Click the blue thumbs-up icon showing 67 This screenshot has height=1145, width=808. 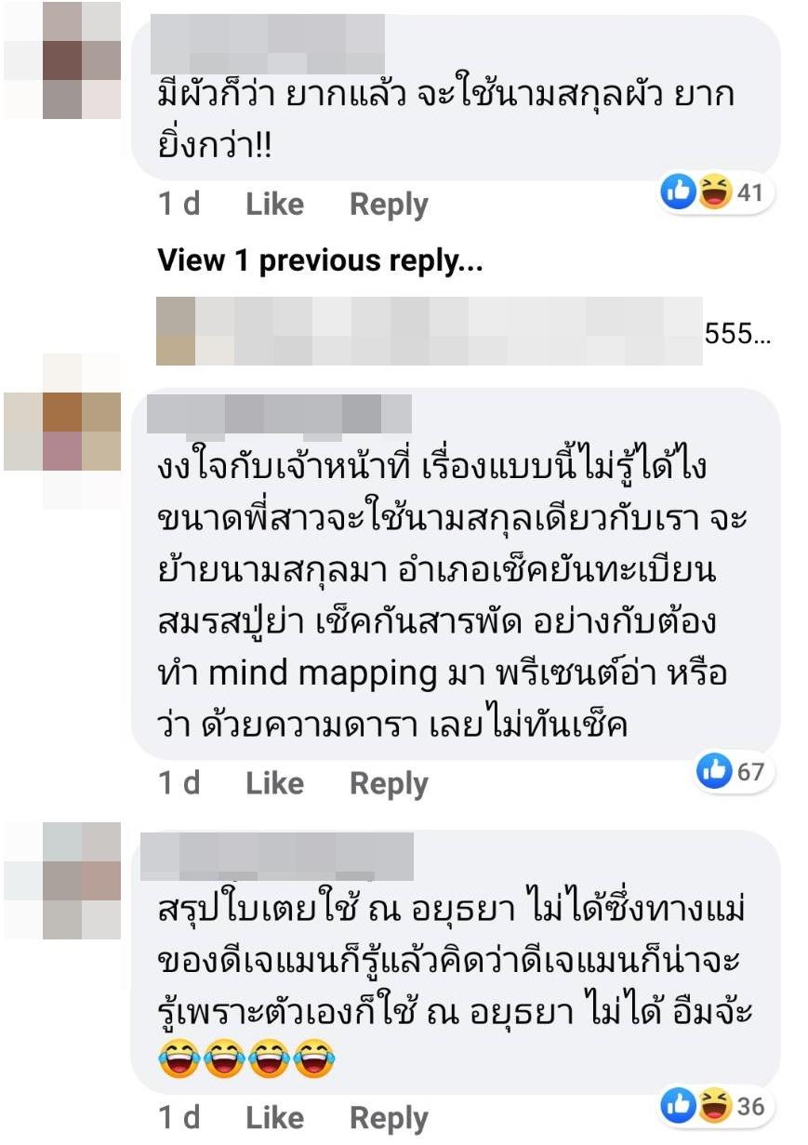pyautogui.click(x=714, y=771)
